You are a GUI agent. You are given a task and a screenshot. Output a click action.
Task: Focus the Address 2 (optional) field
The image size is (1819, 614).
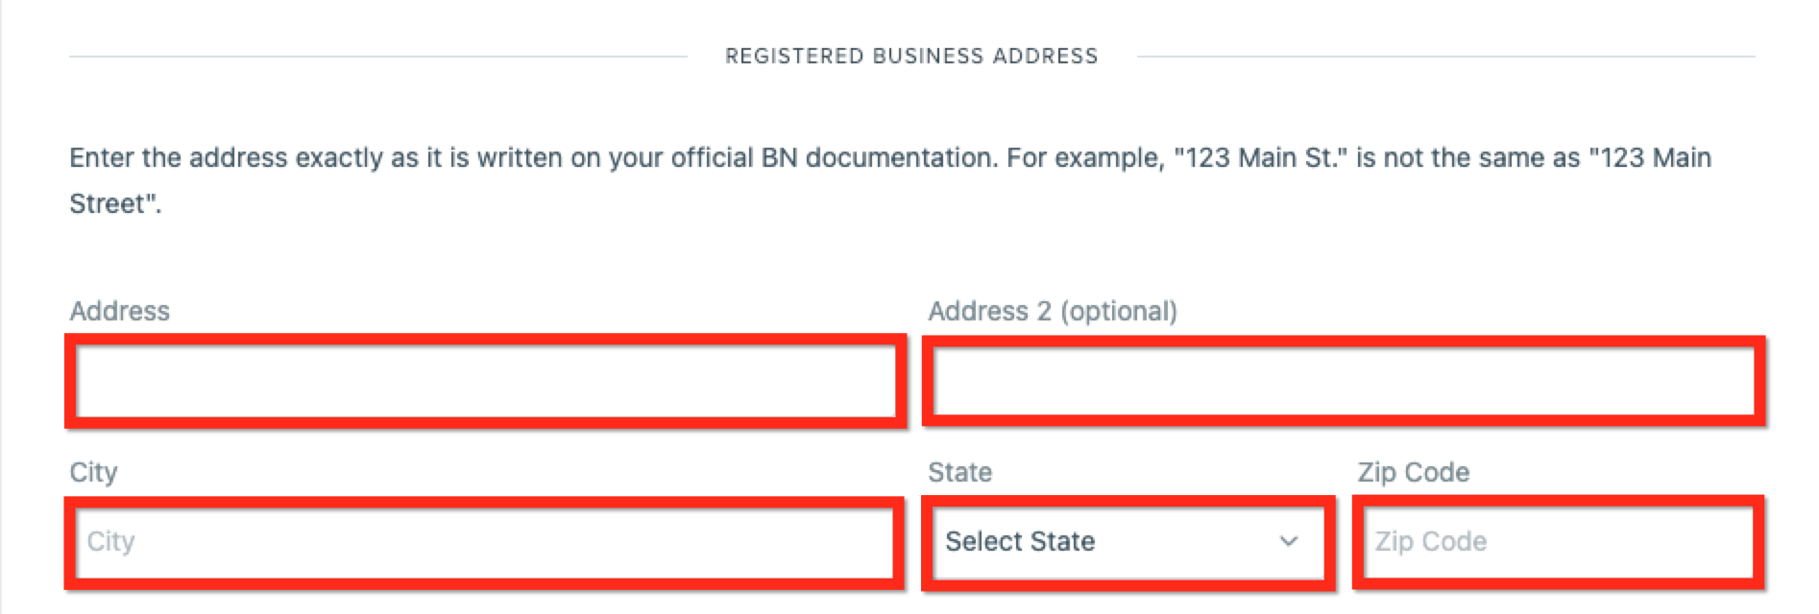coord(1343,381)
